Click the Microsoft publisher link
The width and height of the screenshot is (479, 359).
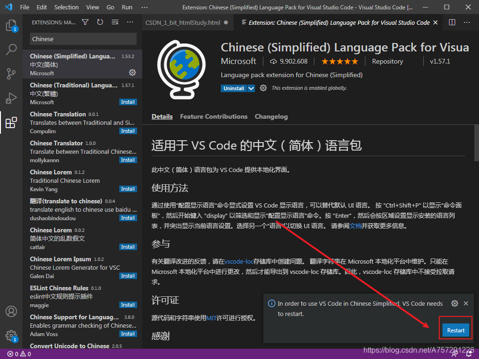click(x=238, y=61)
